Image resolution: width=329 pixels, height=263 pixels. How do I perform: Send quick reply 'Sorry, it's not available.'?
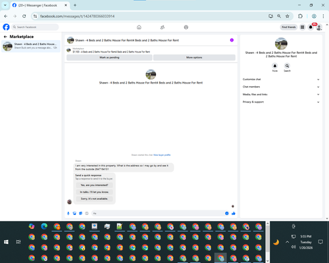click(94, 199)
